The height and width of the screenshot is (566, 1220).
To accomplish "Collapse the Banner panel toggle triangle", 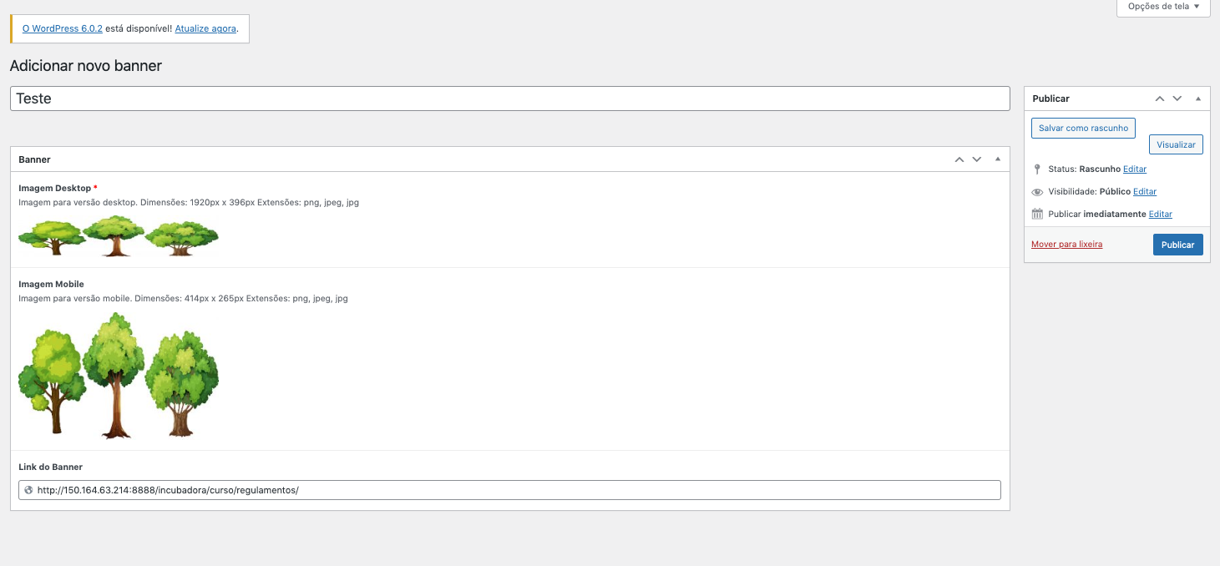I will pyautogui.click(x=997, y=159).
